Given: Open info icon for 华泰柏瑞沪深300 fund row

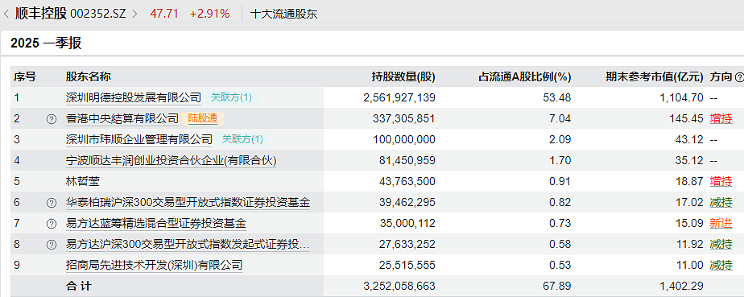Looking at the screenshot, I should pyautogui.click(x=52, y=203).
